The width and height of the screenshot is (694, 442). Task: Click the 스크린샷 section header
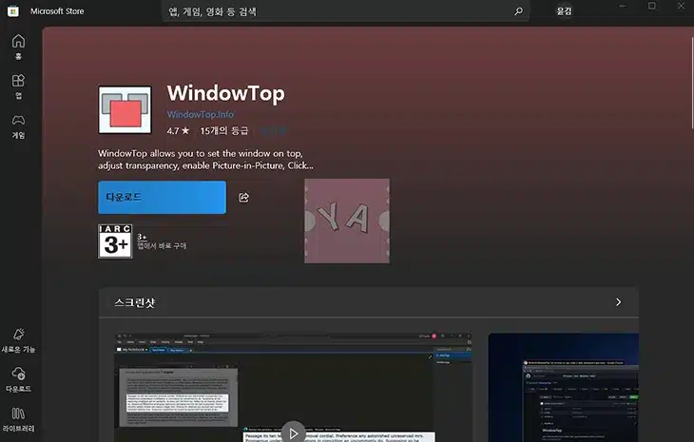click(135, 302)
